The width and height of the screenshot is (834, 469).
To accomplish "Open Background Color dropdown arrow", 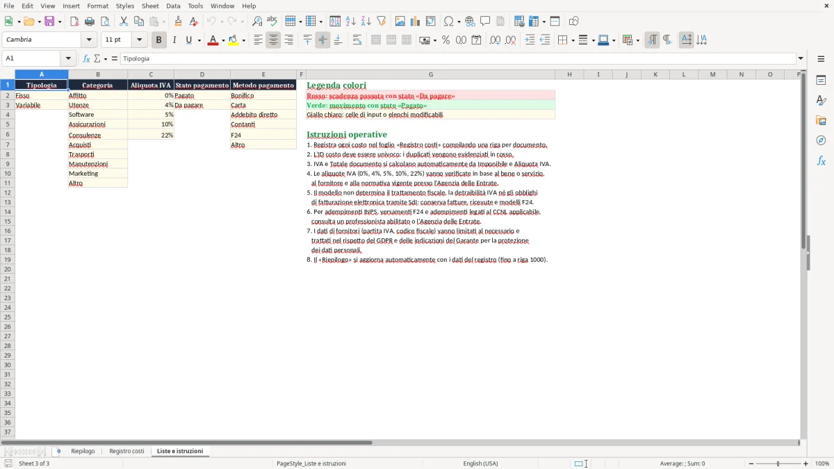I will [x=243, y=40].
